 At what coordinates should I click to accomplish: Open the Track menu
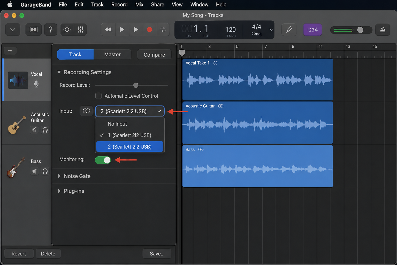point(97,4)
